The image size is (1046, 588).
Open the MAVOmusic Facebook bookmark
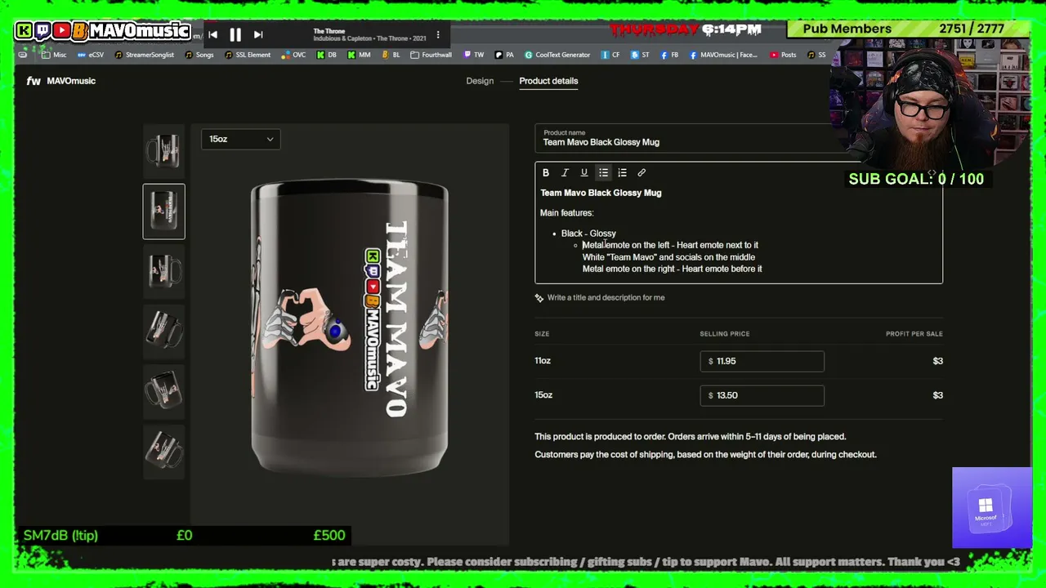pyautogui.click(x=723, y=55)
